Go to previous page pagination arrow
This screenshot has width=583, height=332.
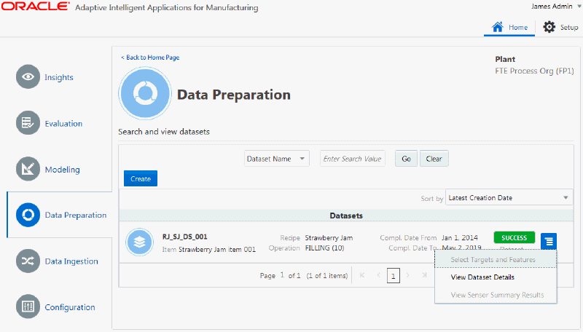pos(378,275)
